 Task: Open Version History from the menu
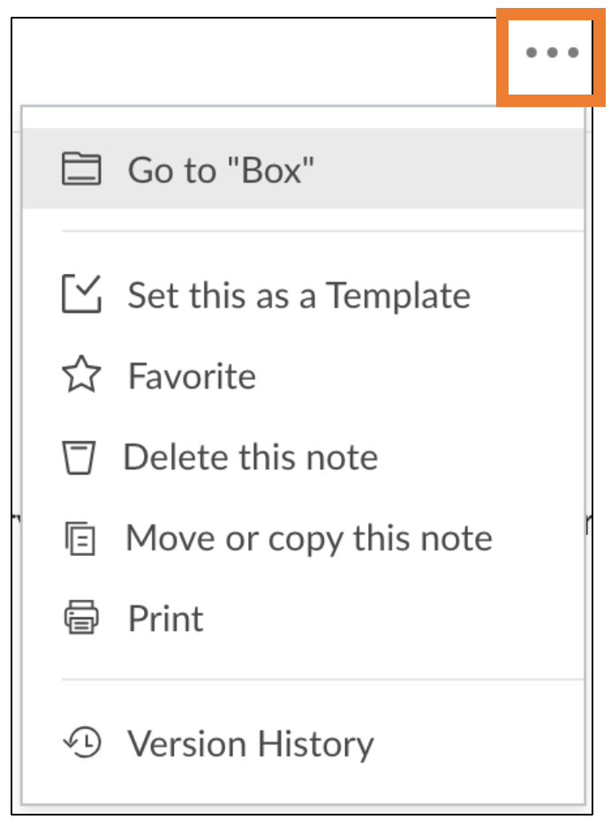[251, 744]
